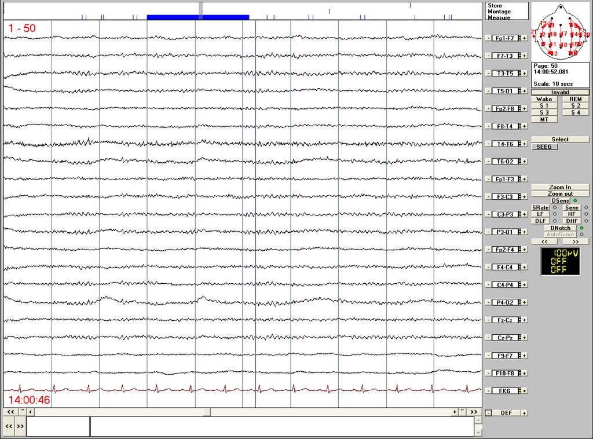
Task: Click the plus button beside Fp2-F8
Action: point(525,108)
